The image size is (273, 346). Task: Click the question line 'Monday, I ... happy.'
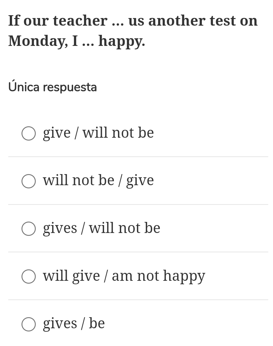click(77, 41)
